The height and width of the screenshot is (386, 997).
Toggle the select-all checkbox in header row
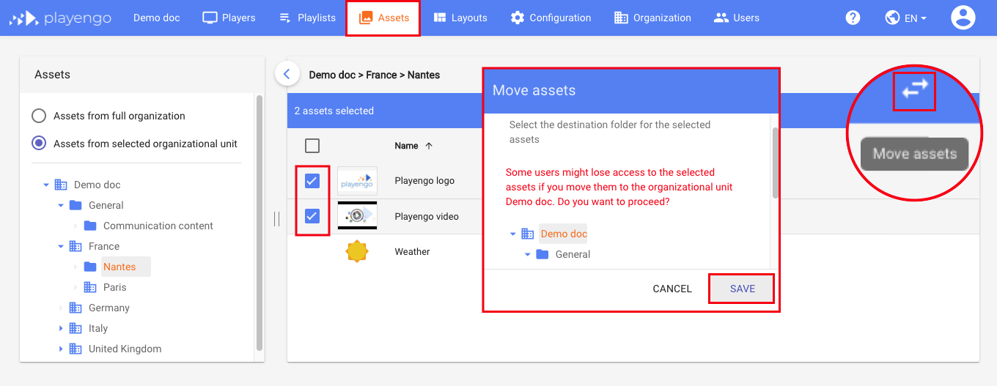[312, 146]
